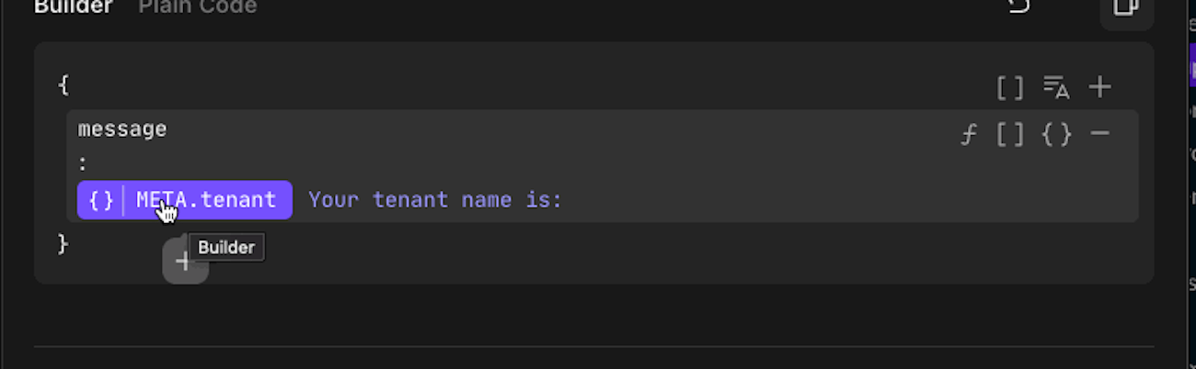Select the Builder tab
This screenshot has width=1196, height=369.
74,7
